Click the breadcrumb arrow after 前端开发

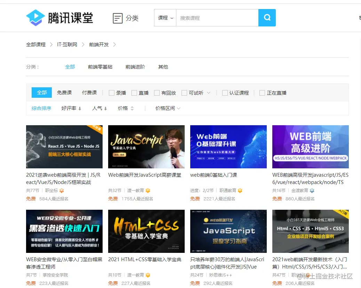(114, 45)
